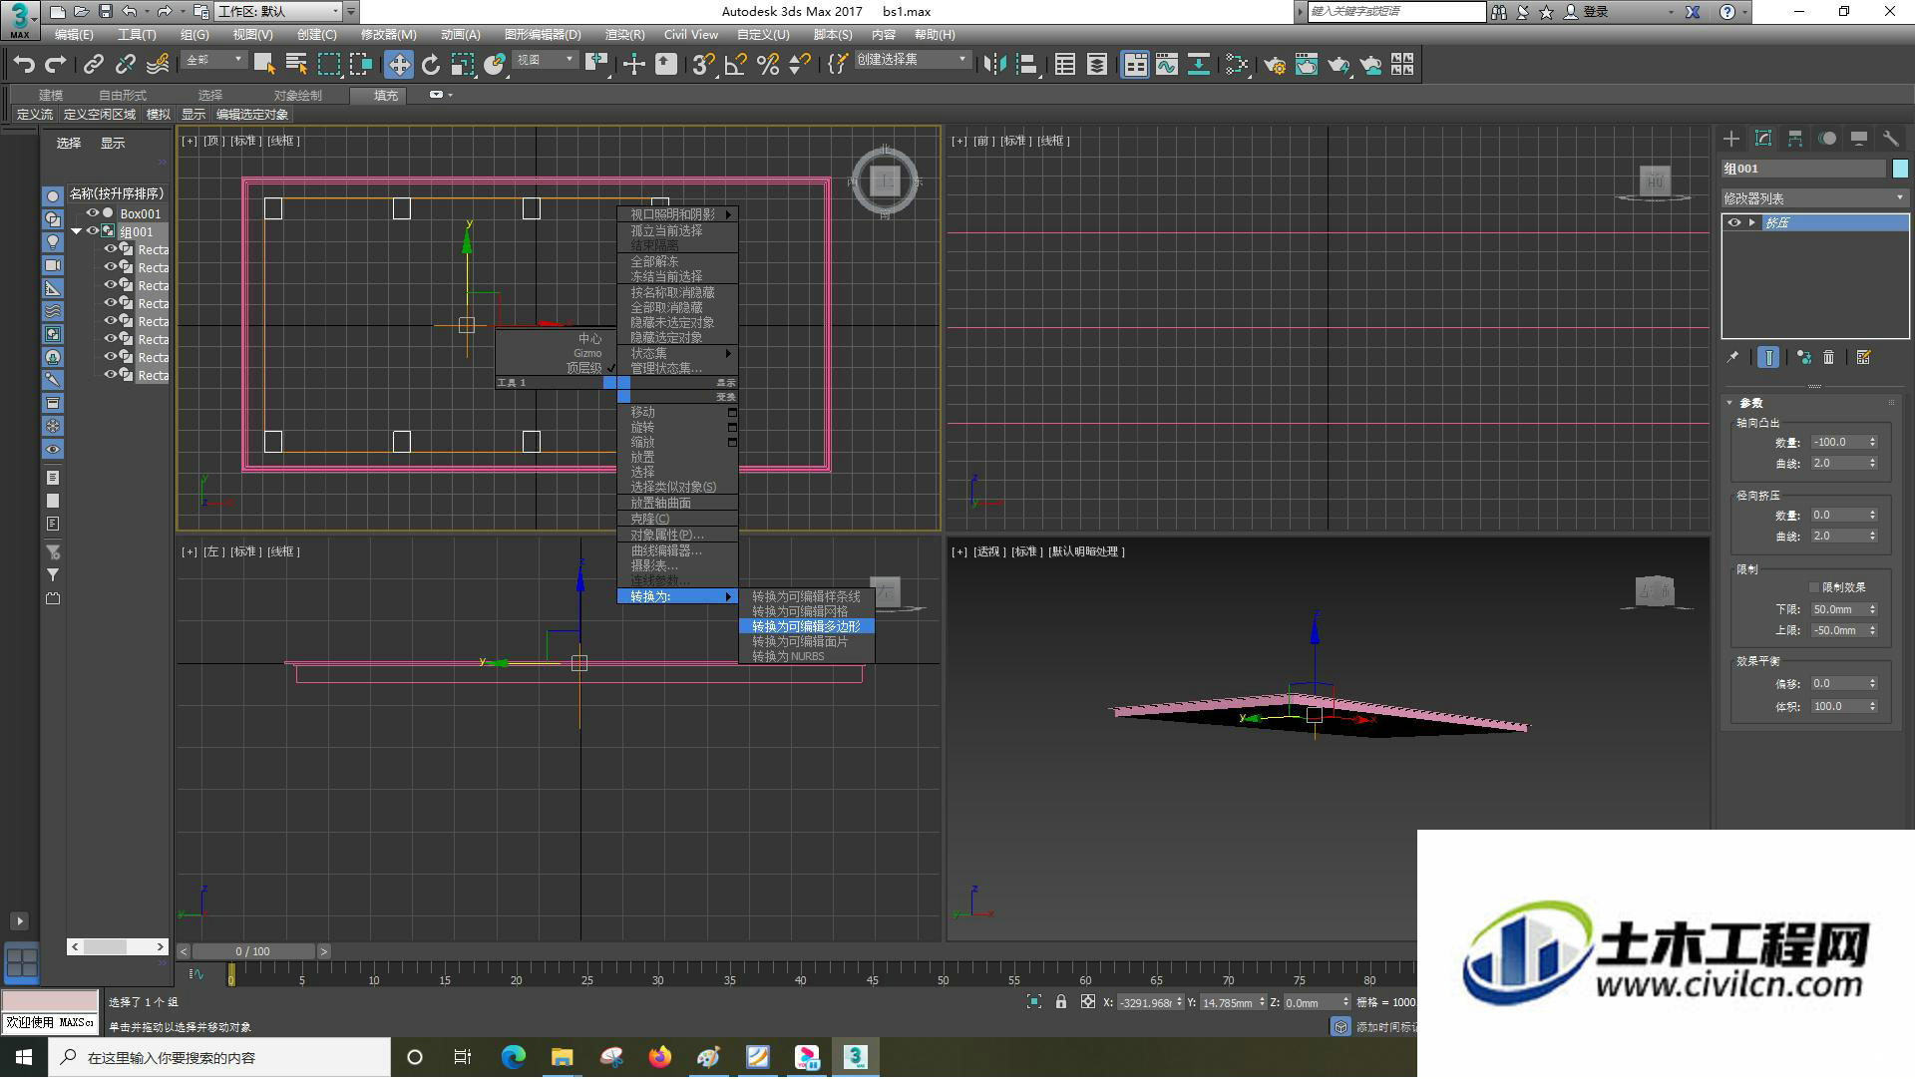The image size is (1915, 1079).
Task: Click the Bind to Space Warp icon
Action: 158,65
